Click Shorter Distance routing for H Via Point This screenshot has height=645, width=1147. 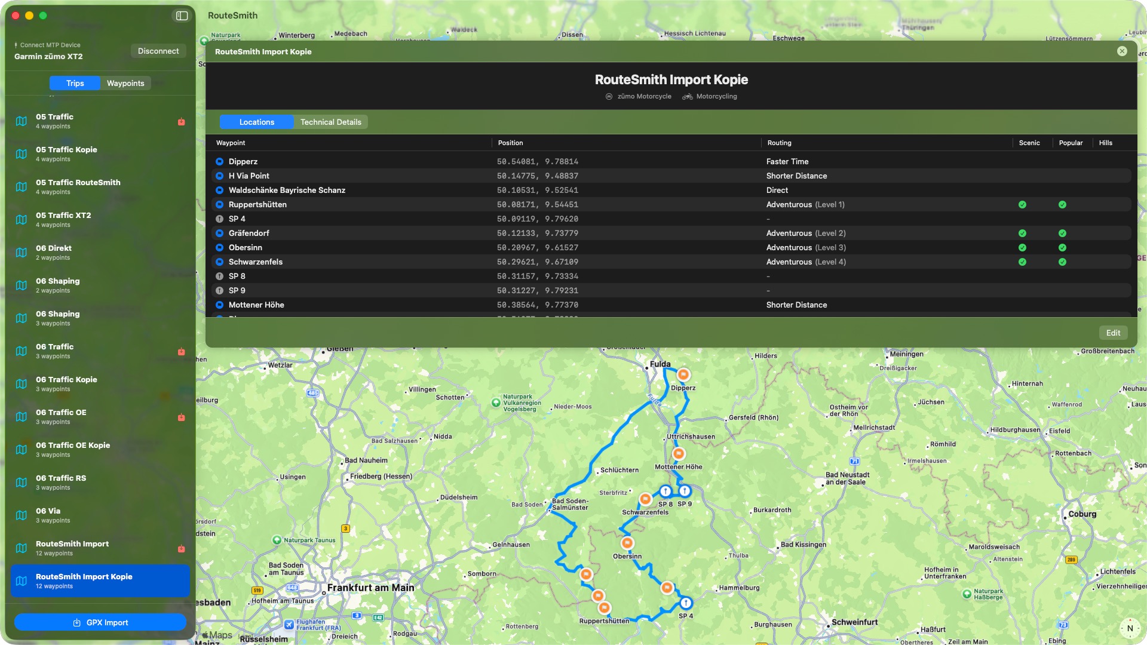[x=796, y=176]
